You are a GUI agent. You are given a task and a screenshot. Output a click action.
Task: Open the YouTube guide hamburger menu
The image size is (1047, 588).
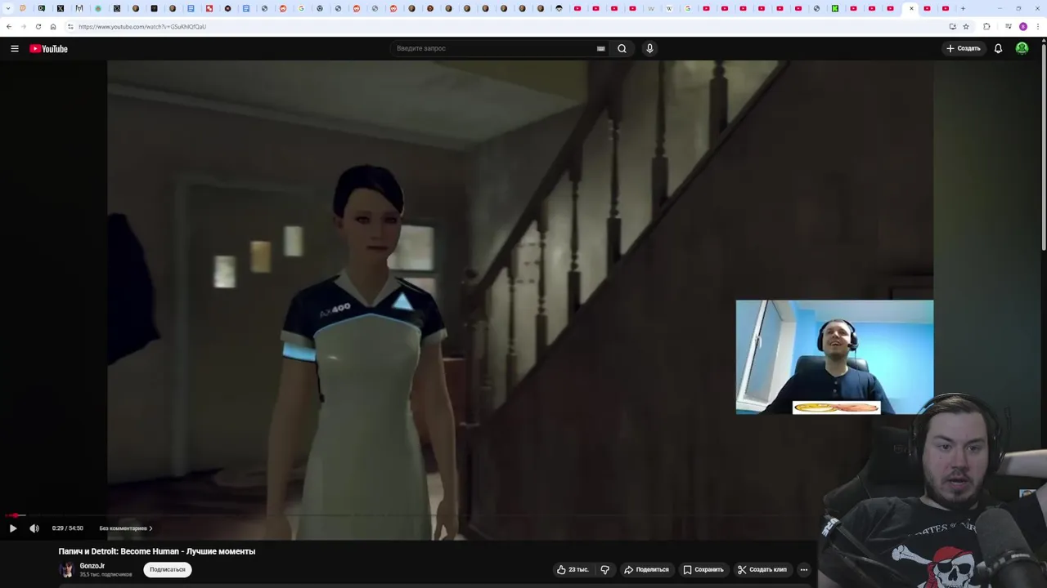[x=15, y=49]
